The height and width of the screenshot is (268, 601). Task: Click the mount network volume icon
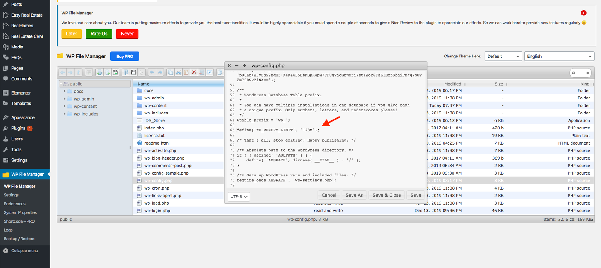[89, 72]
